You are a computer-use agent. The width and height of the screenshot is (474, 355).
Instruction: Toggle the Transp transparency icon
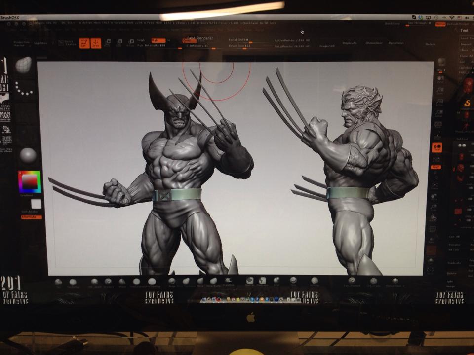point(432,240)
